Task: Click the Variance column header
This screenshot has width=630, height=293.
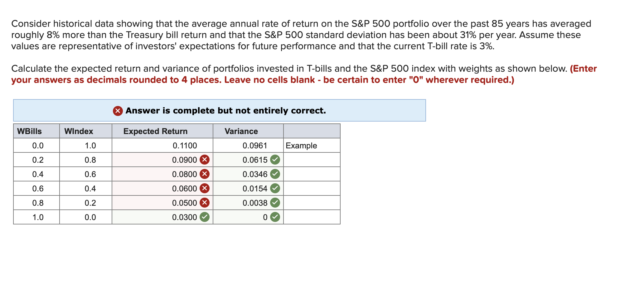Action: 241,131
